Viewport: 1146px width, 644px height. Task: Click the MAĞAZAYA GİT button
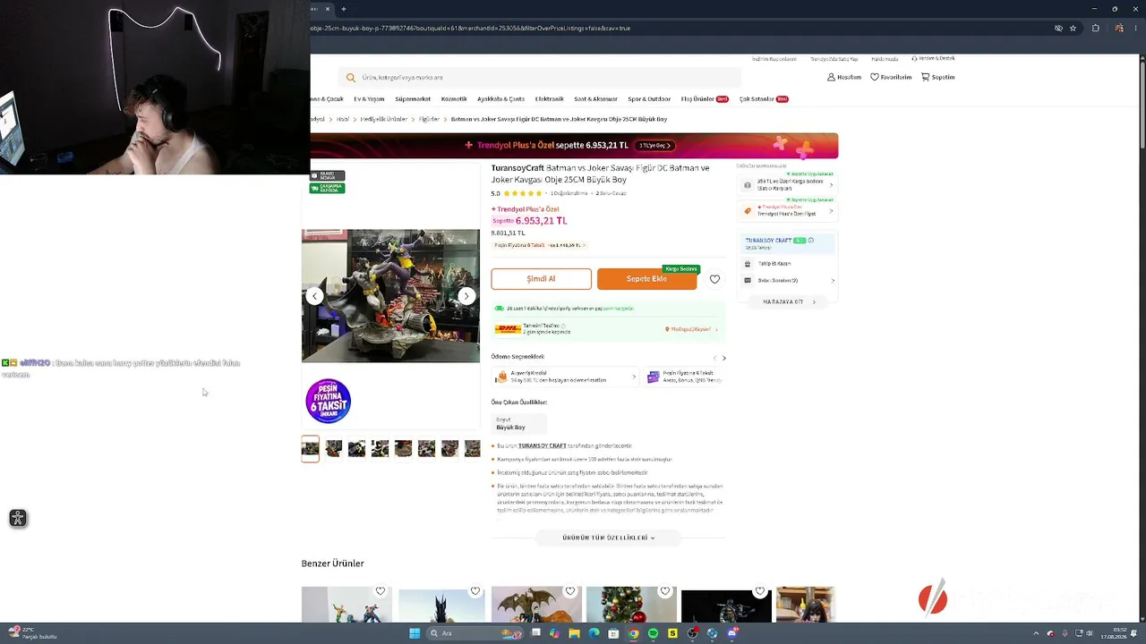click(x=788, y=302)
